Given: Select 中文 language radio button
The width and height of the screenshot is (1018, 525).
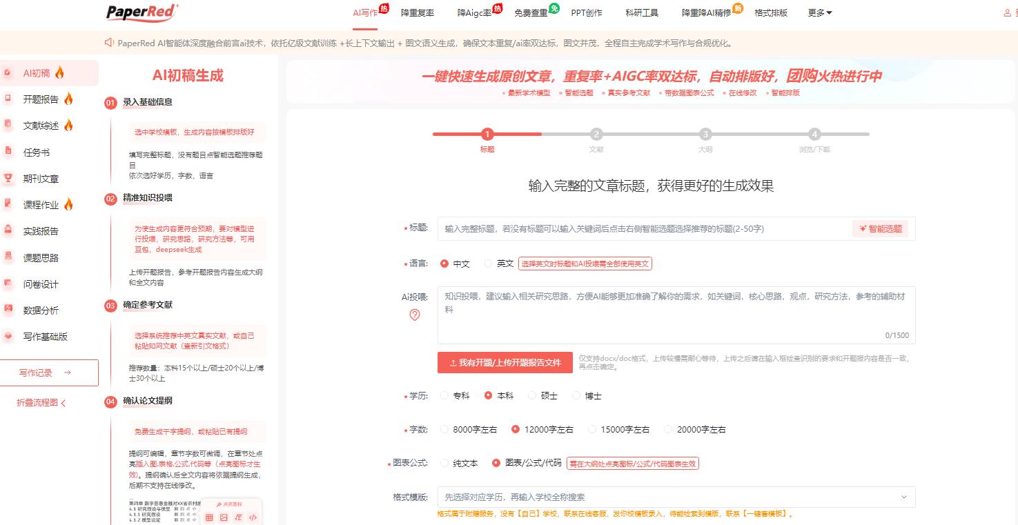Looking at the screenshot, I should coord(444,264).
